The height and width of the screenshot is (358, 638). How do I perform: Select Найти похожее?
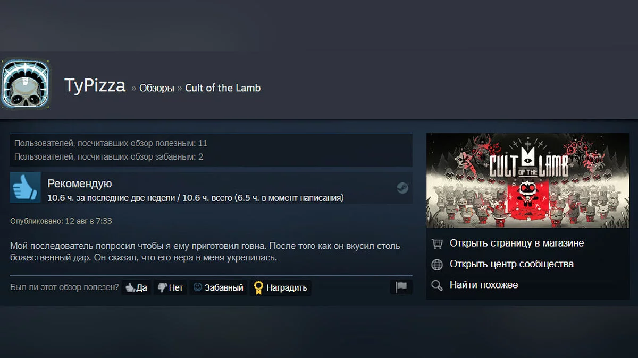[x=484, y=285]
